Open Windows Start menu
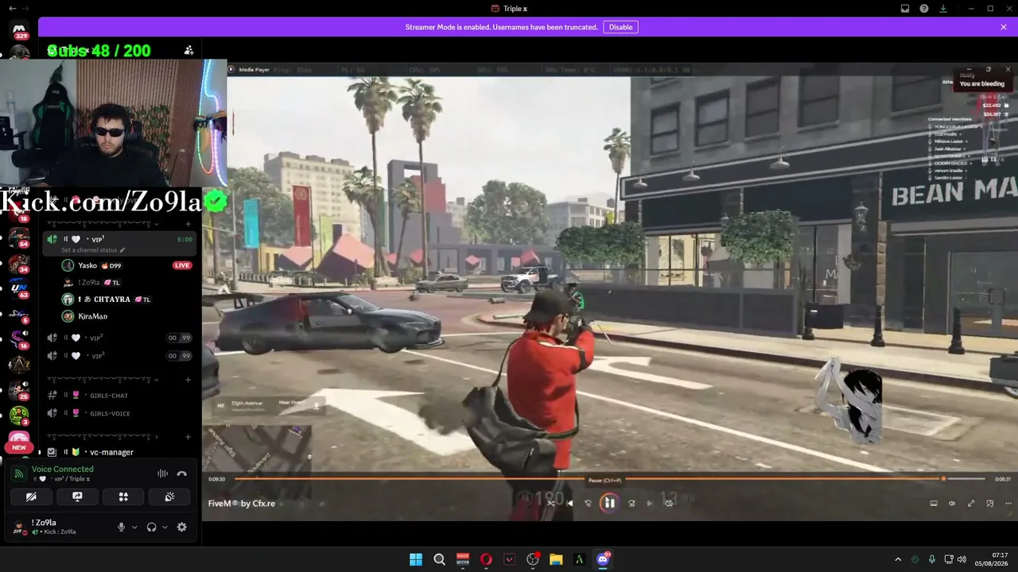This screenshot has height=572, width=1018. [x=415, y=559]
